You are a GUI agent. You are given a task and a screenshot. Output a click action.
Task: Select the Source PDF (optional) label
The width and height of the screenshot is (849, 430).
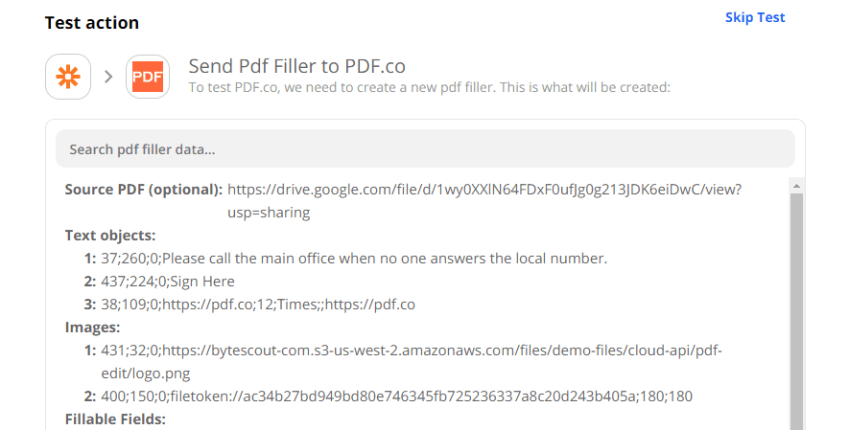(144, 190)
